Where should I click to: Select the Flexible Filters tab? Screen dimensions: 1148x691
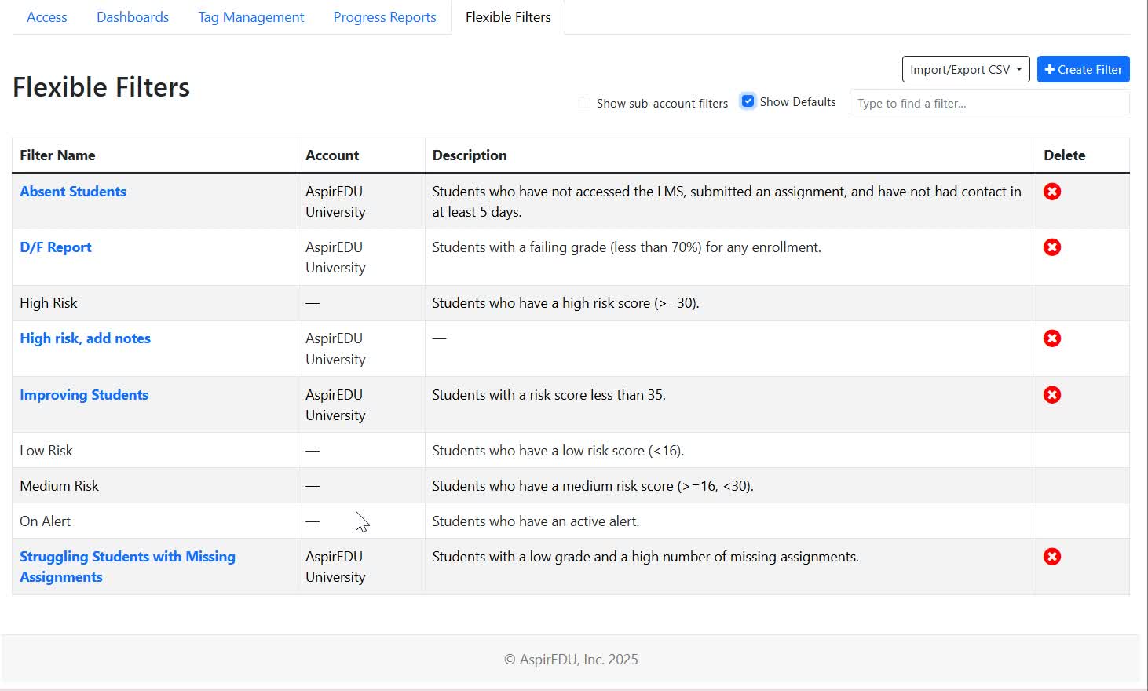click(508, 17)
